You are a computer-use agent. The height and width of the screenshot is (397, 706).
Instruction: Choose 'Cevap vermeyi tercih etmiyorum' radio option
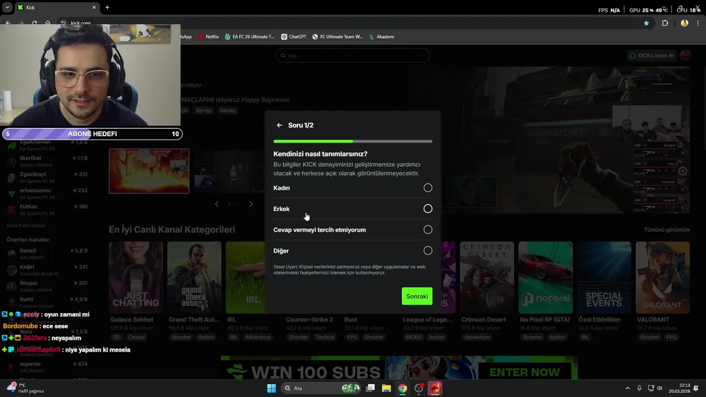click(428, 230)
